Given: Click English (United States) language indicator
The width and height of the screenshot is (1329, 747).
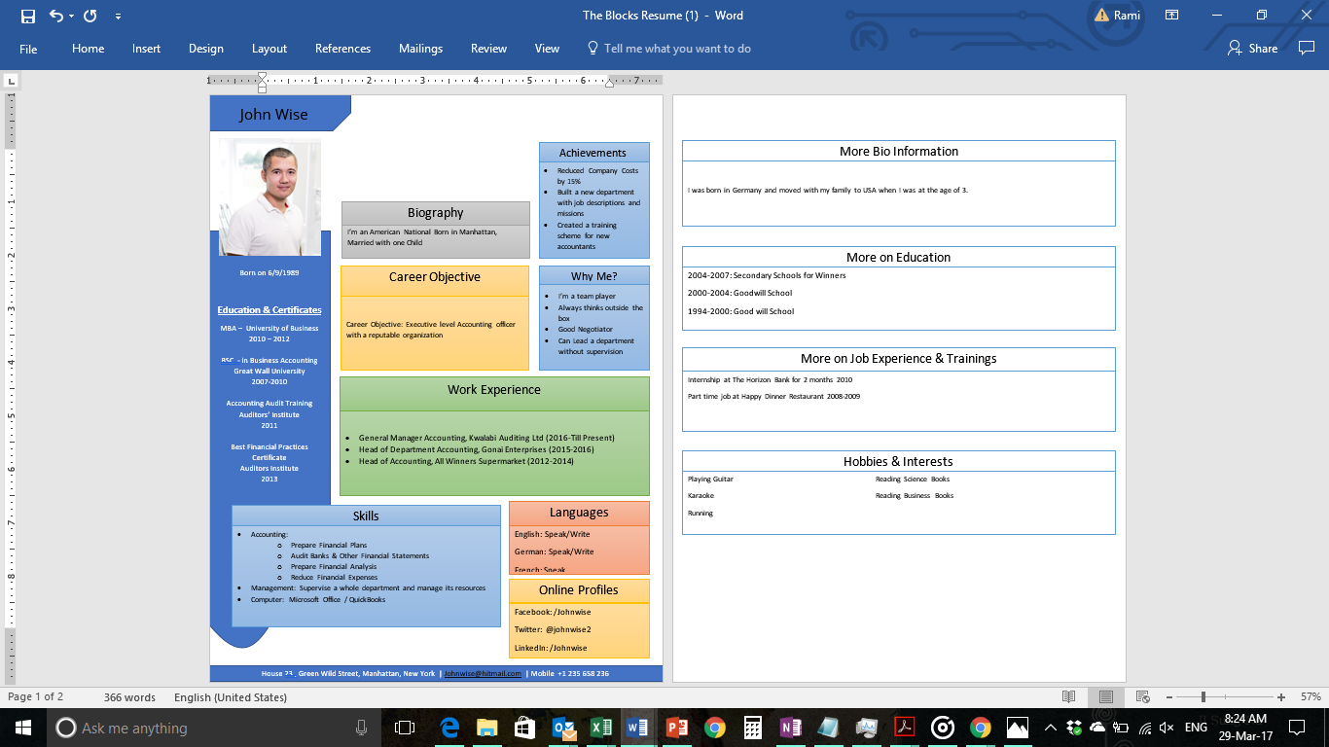Looking at the screenshot, I should click(231, 697).
